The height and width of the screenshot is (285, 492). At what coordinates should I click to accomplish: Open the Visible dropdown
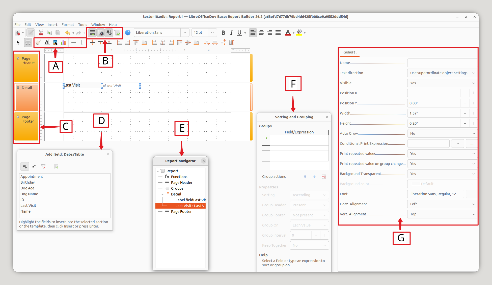point(442,83)
